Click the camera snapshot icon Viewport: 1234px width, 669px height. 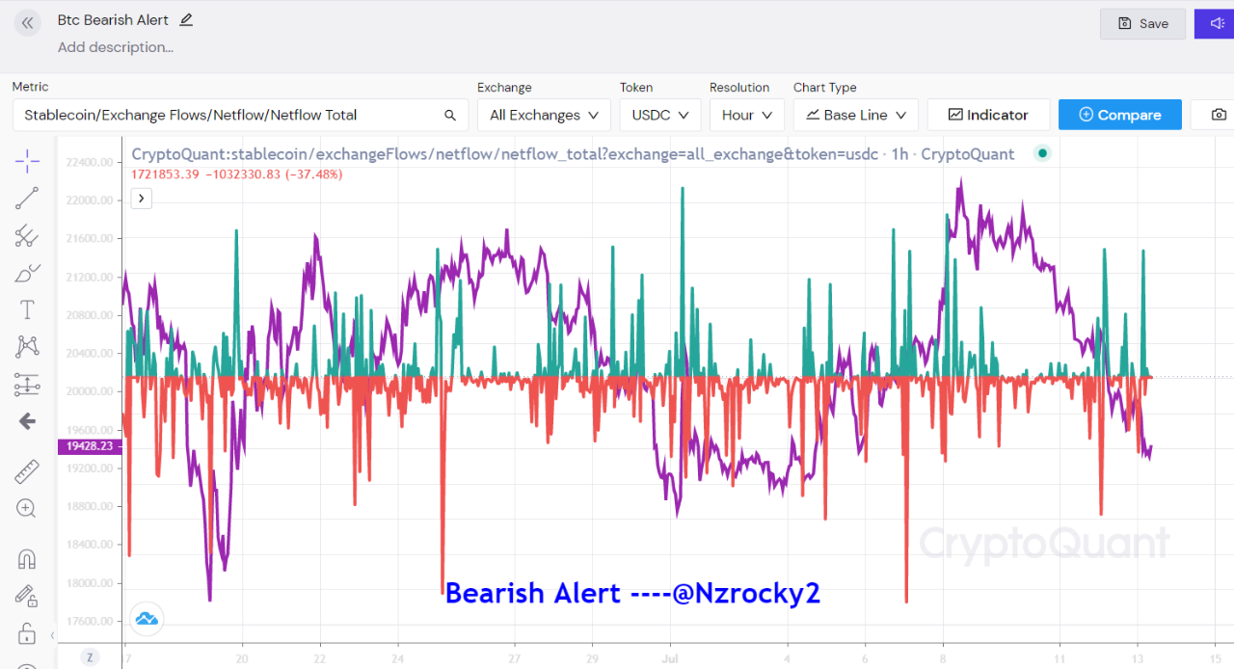pos(1219,115)
